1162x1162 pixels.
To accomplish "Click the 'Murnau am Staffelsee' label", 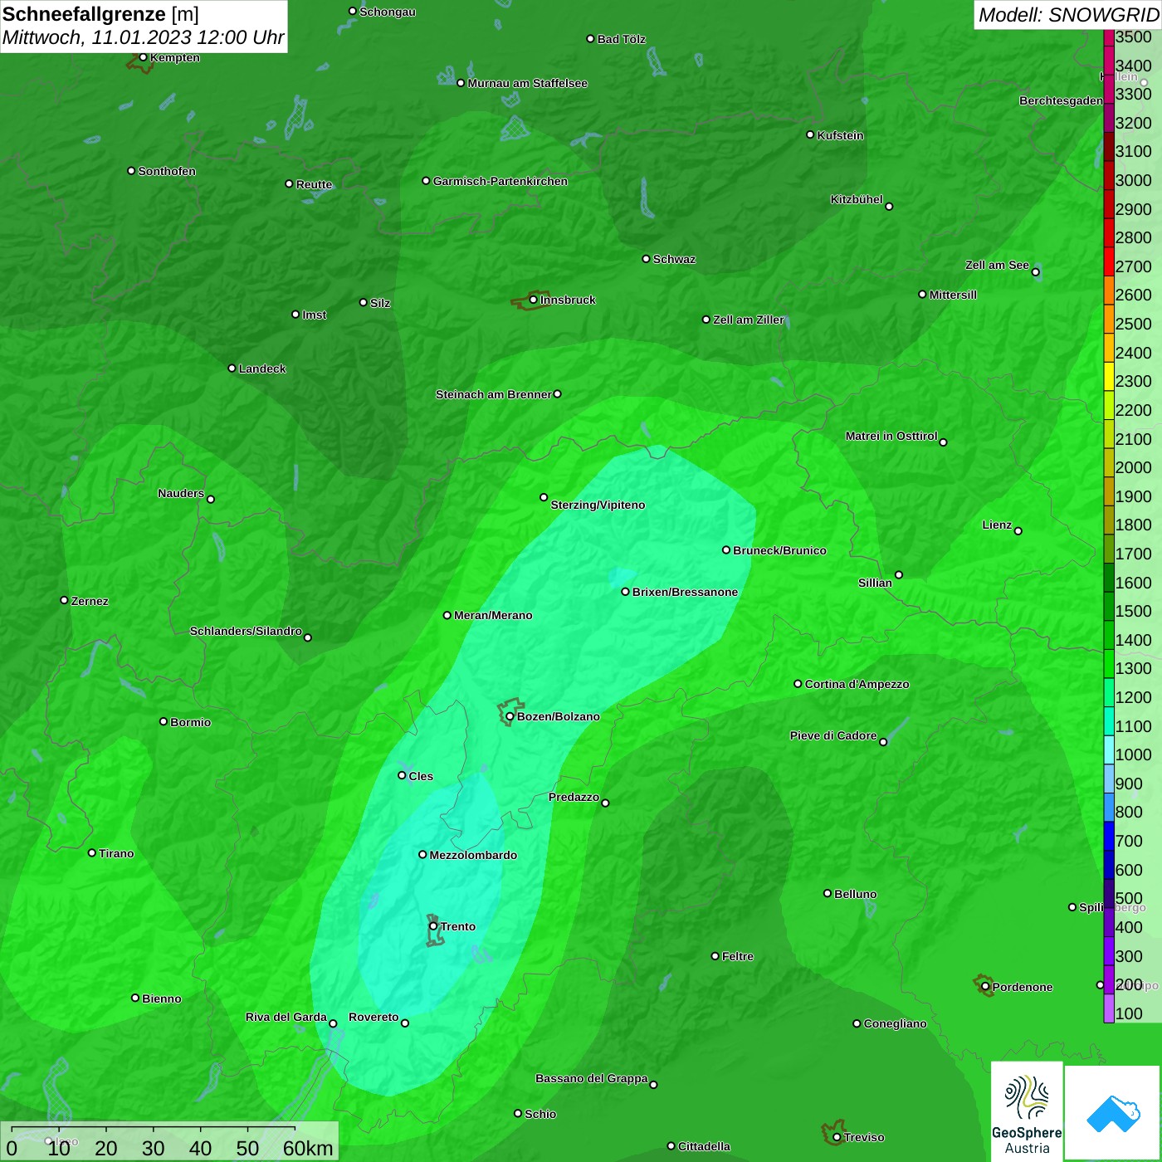I will [528, 83].
